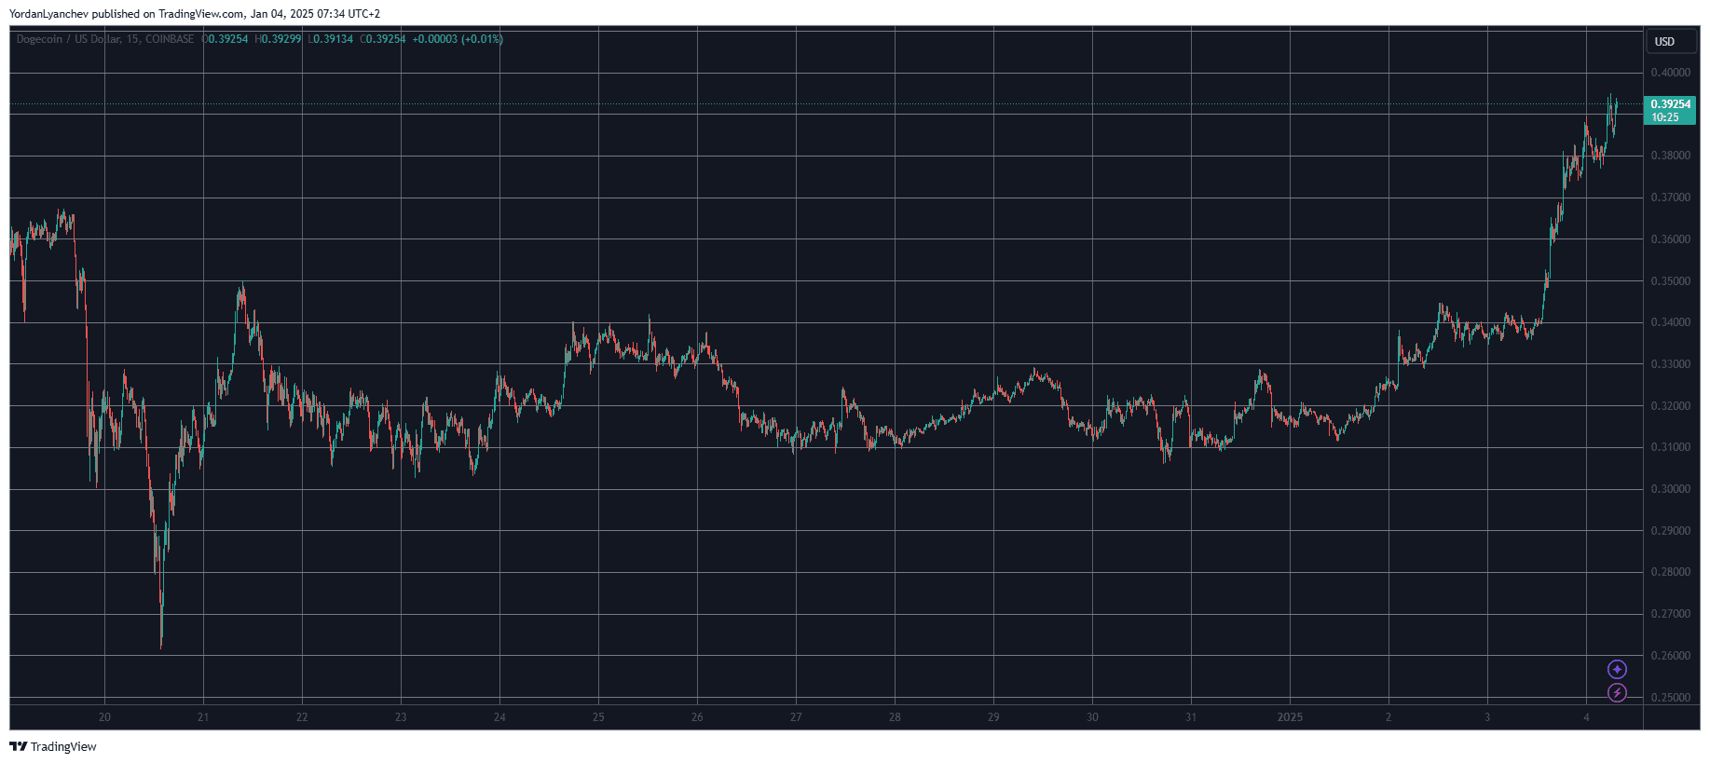Click the 0.37000 price axis label
This screenshot has width=1710, height=763.
[1670, 198]
